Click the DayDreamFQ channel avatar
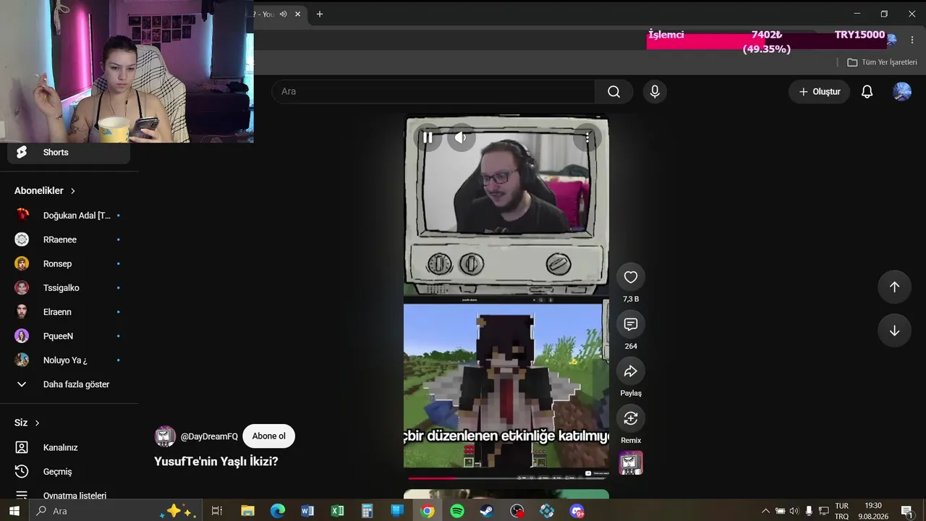This screenshot has height=521, width=926. [165, 436]
